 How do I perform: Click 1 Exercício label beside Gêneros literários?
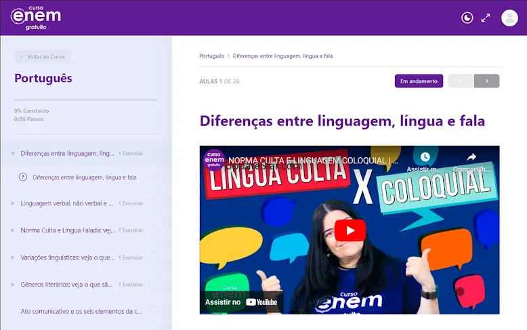tap(131, 285)
